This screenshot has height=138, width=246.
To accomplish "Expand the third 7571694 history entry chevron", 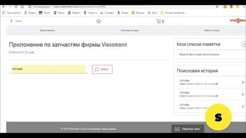I will 243,107.
